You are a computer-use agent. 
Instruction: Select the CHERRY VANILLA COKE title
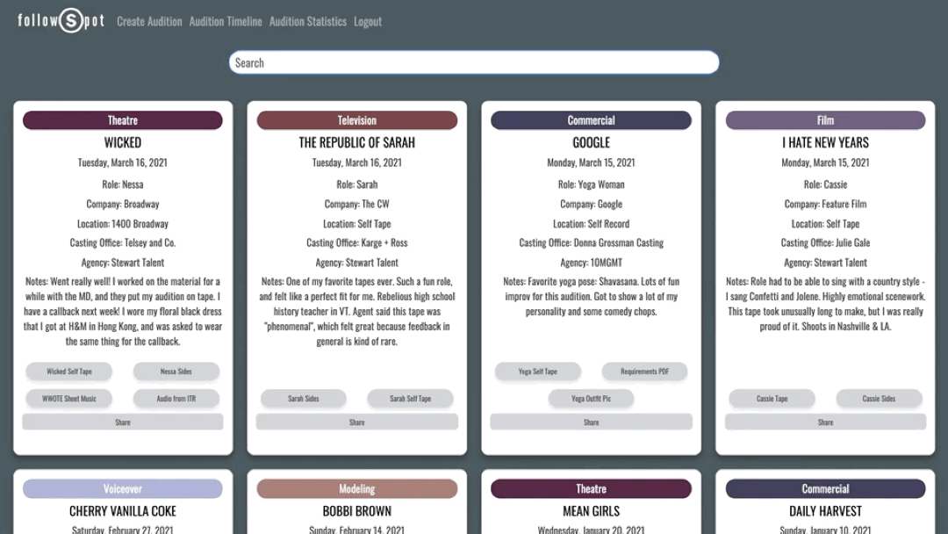click(x=123, y=511)
